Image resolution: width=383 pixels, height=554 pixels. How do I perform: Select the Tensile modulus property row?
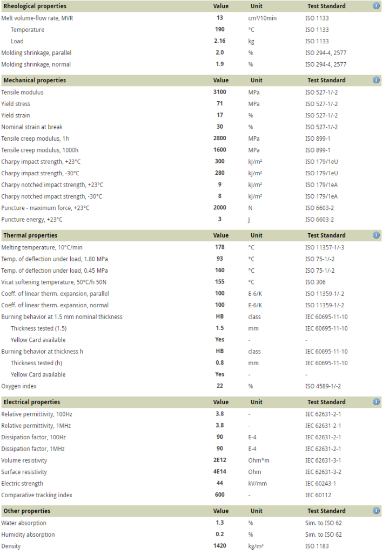pos(22,92)
